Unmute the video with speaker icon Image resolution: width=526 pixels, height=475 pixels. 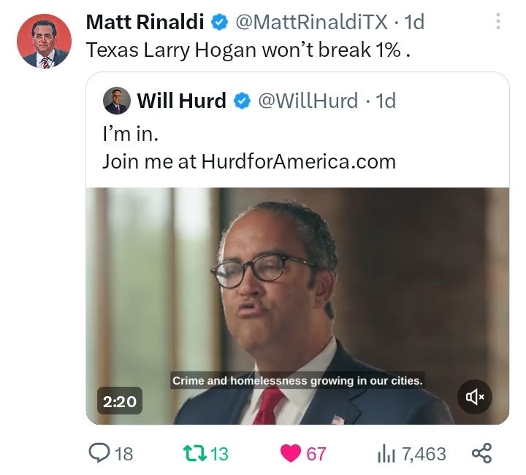pos(474,397)
